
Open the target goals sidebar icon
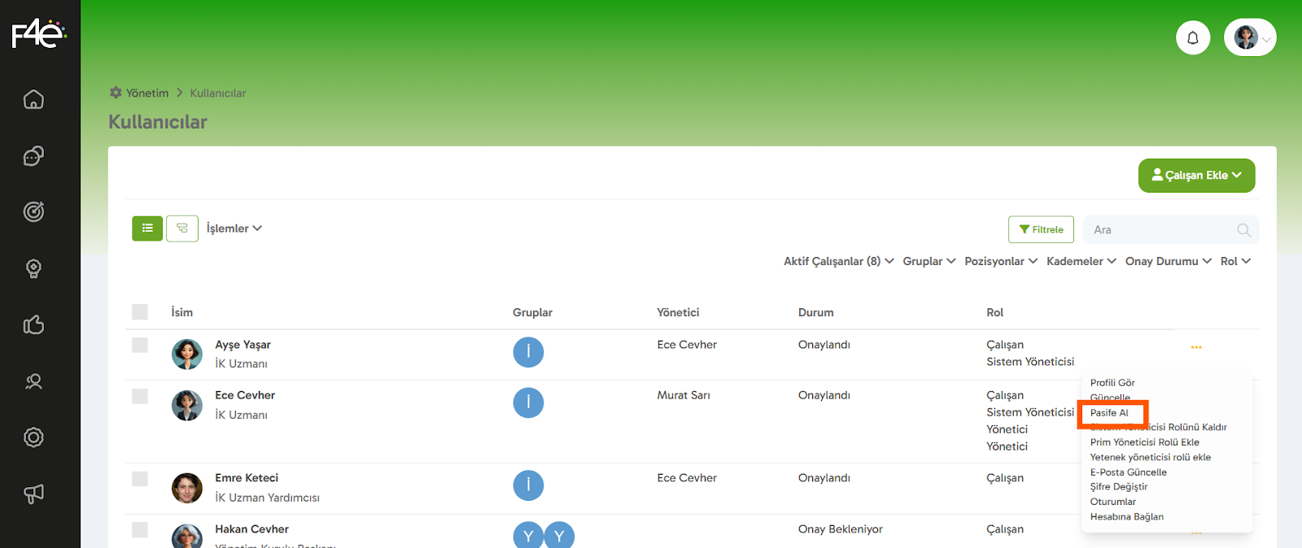coord(33,212)
